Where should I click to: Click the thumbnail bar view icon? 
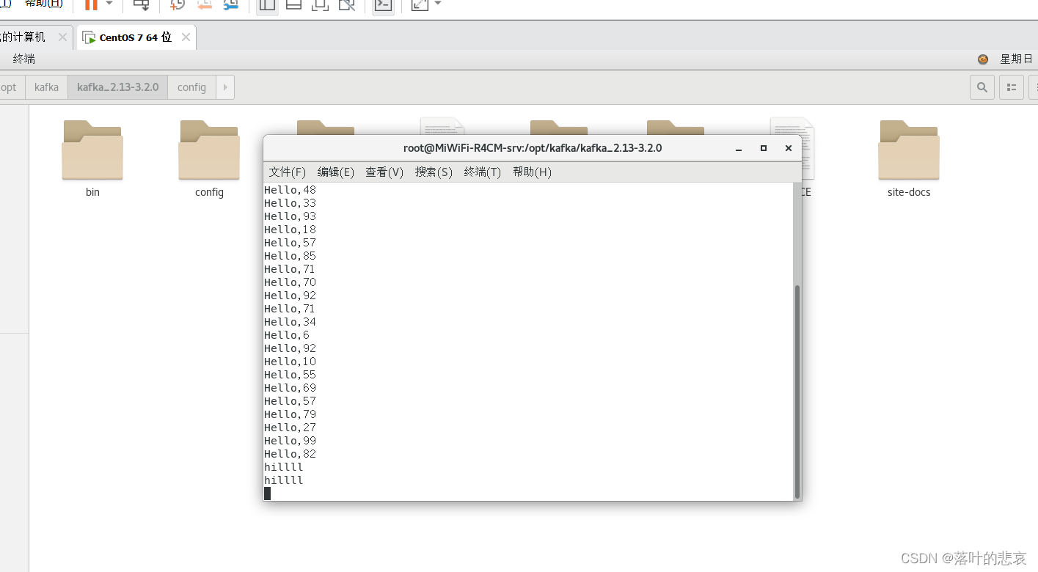(x=293, y=4)
